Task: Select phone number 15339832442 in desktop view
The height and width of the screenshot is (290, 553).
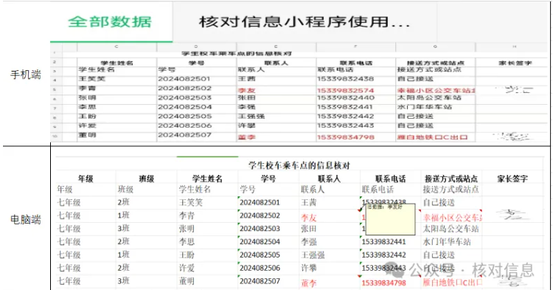Action: (x=383, y=255)
